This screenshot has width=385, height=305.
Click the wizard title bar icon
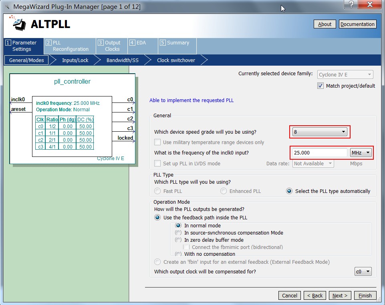point(6,7)
